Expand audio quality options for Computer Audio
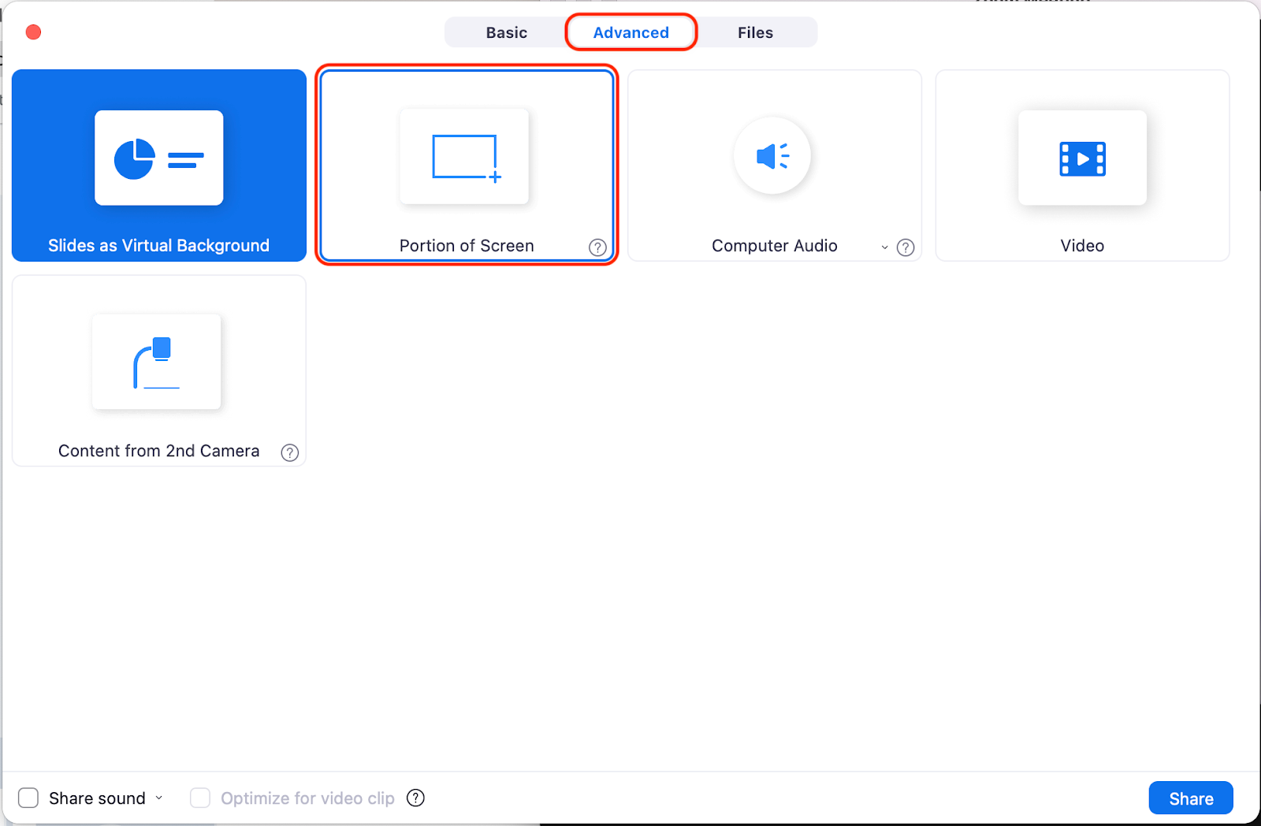 tap(884, 247)
